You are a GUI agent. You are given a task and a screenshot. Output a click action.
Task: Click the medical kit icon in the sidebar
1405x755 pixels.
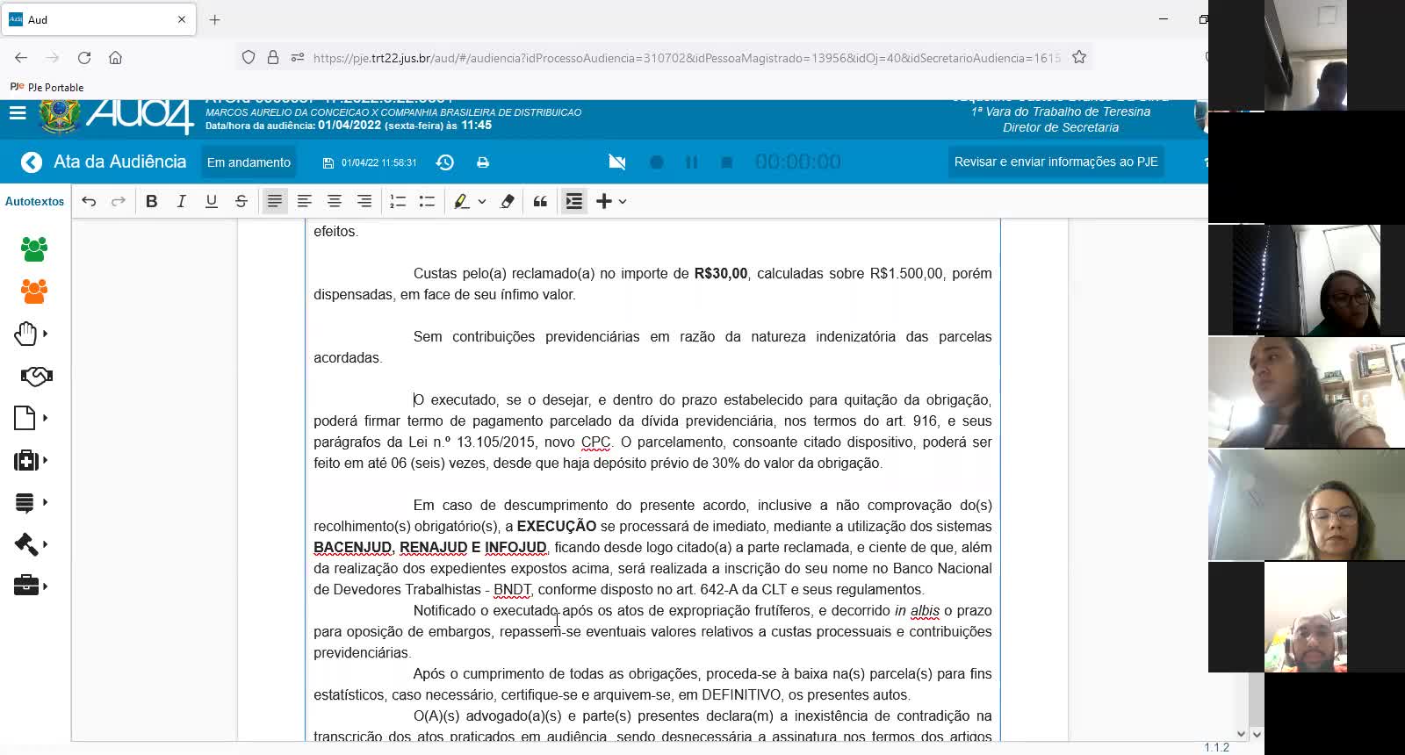tap(25, 460)
